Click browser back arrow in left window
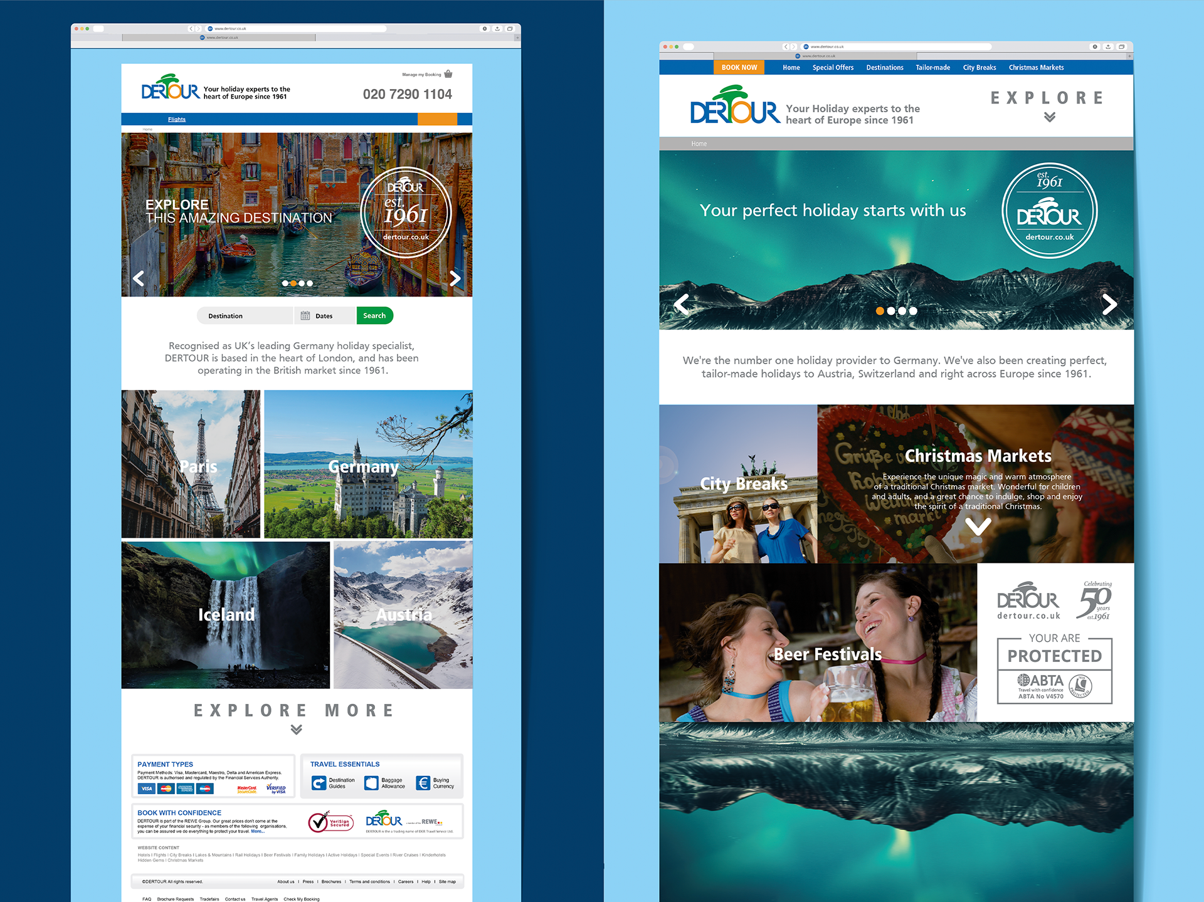Screen dimensions: 1204x902 point(191,29)
